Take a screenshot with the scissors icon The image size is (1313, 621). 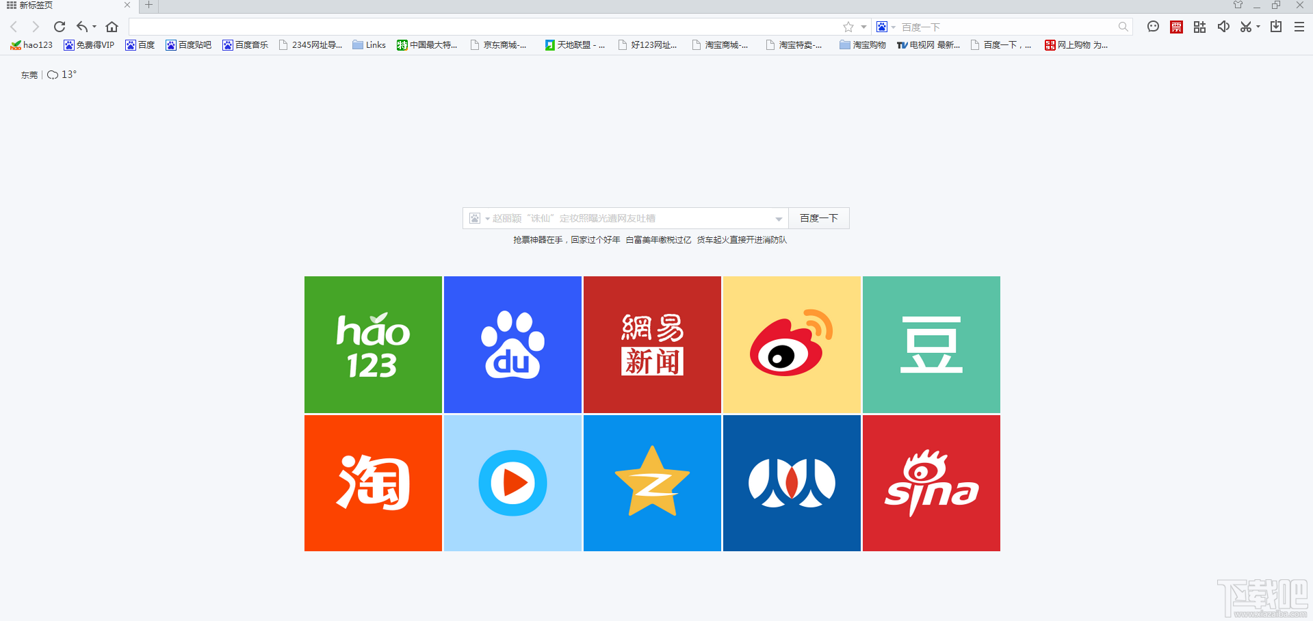tap(1246, 27)
